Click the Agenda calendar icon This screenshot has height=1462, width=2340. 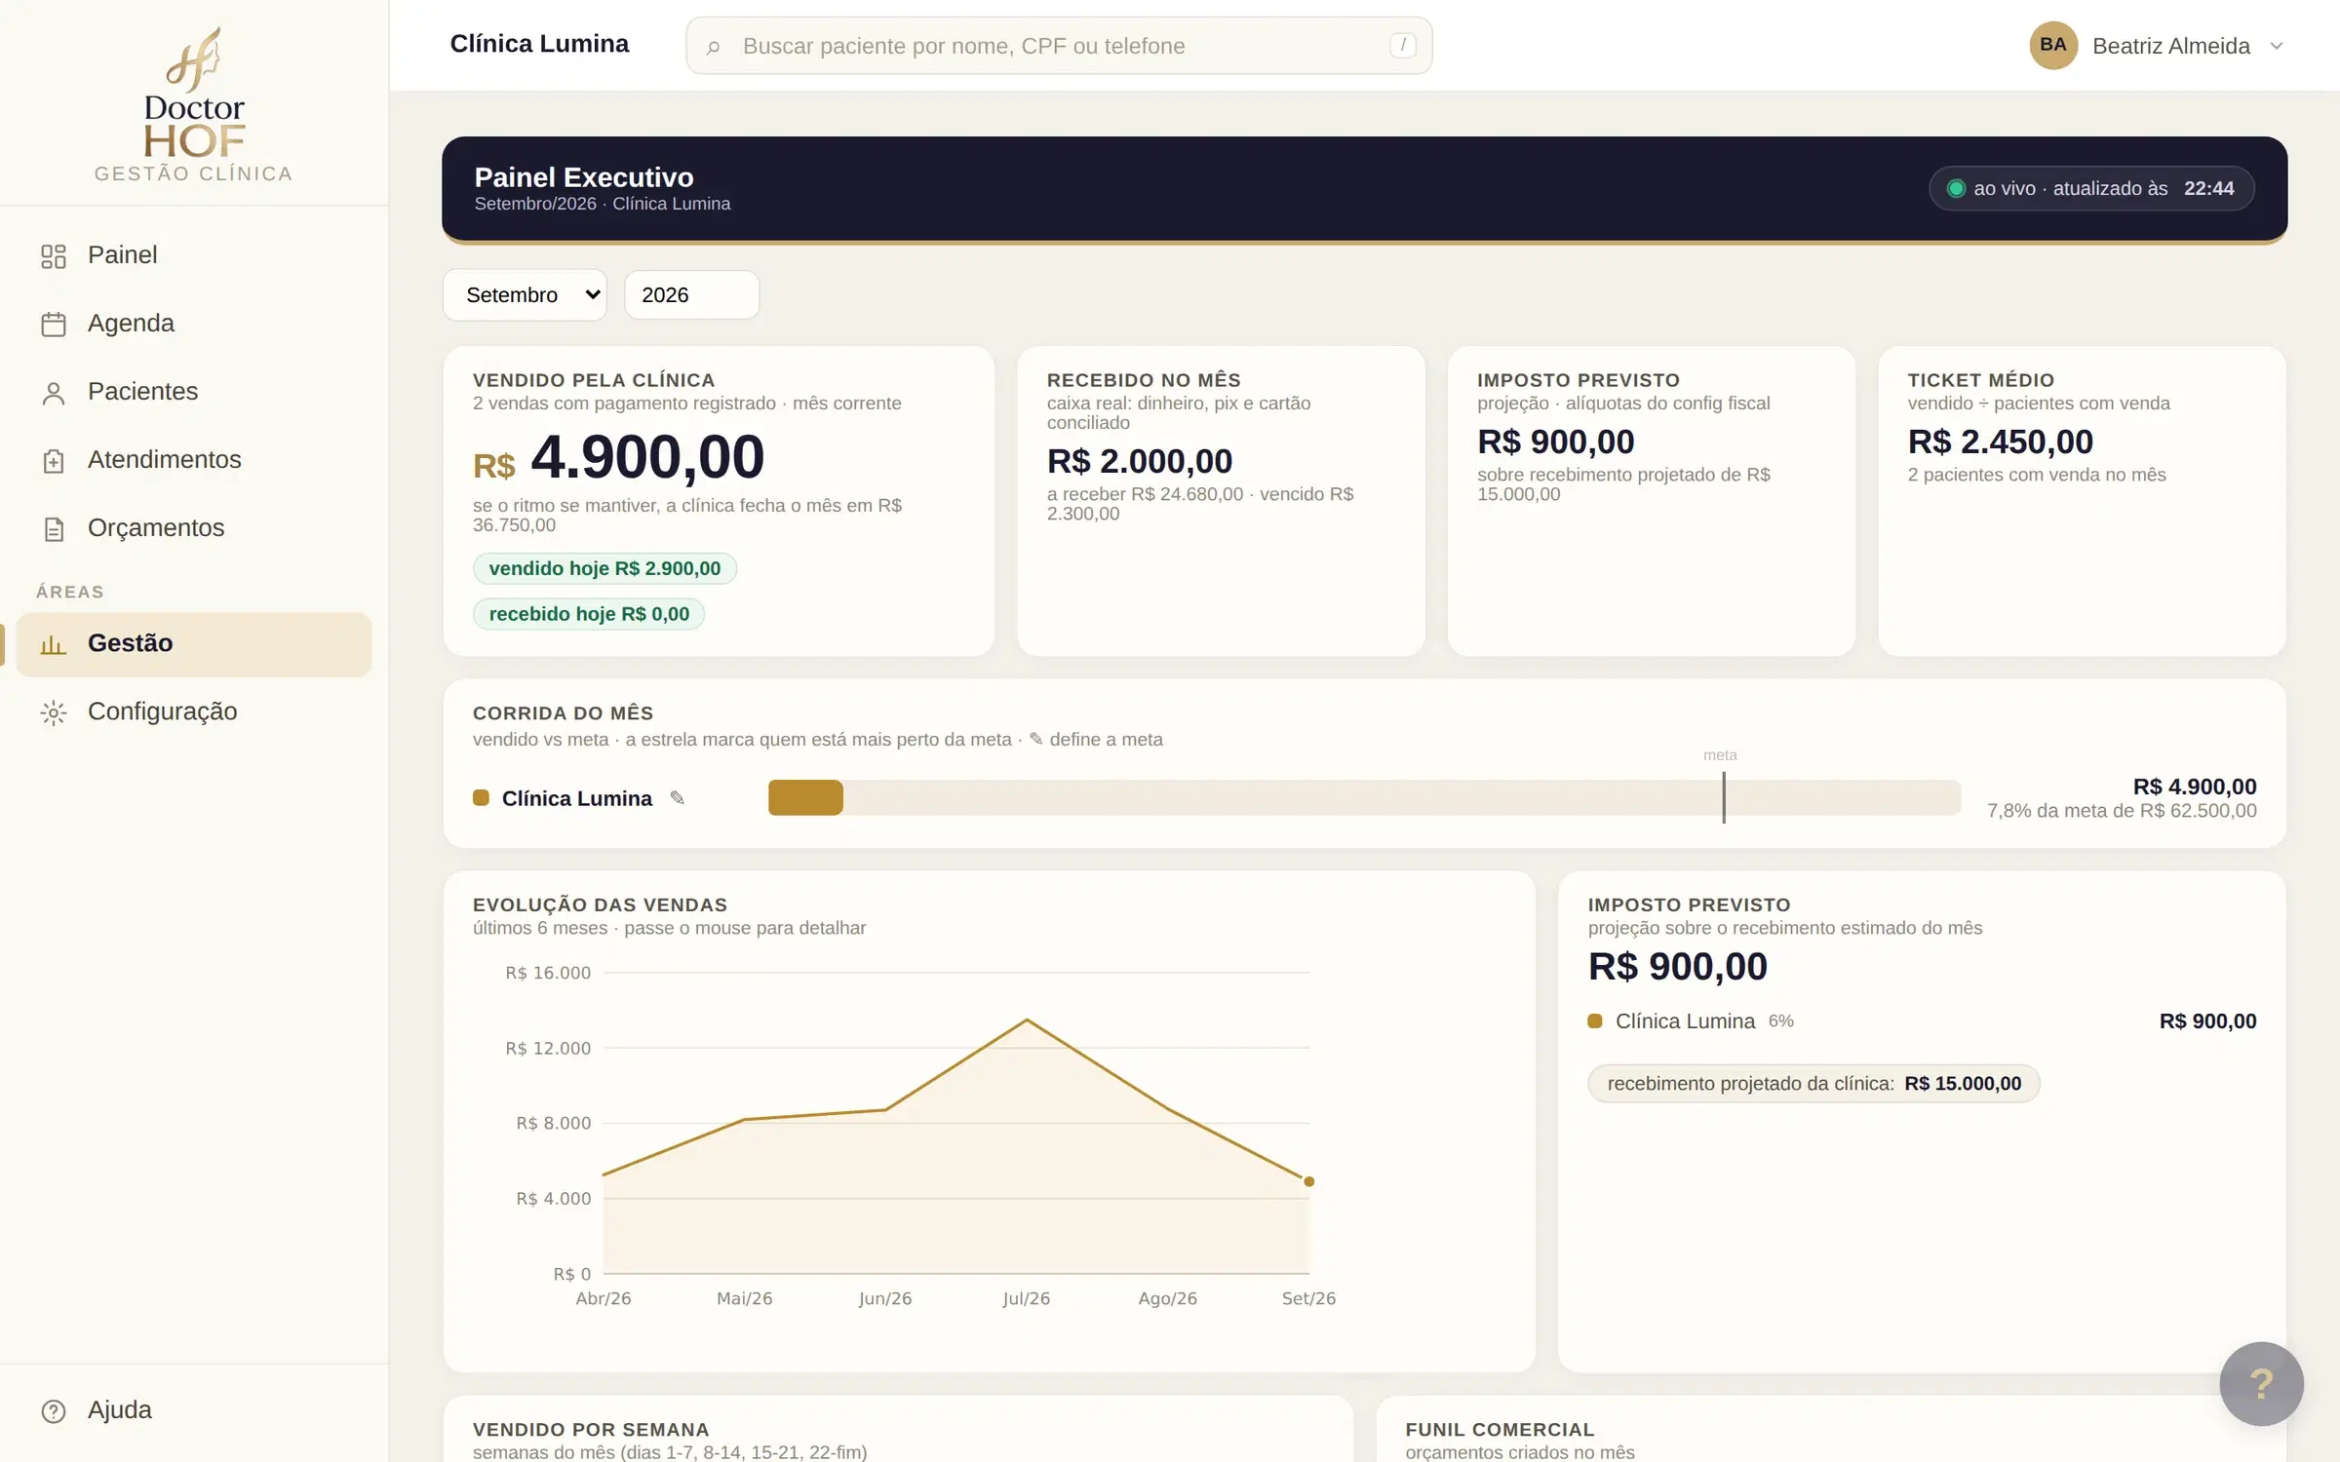pyautogui.click(x=54, y=325)
